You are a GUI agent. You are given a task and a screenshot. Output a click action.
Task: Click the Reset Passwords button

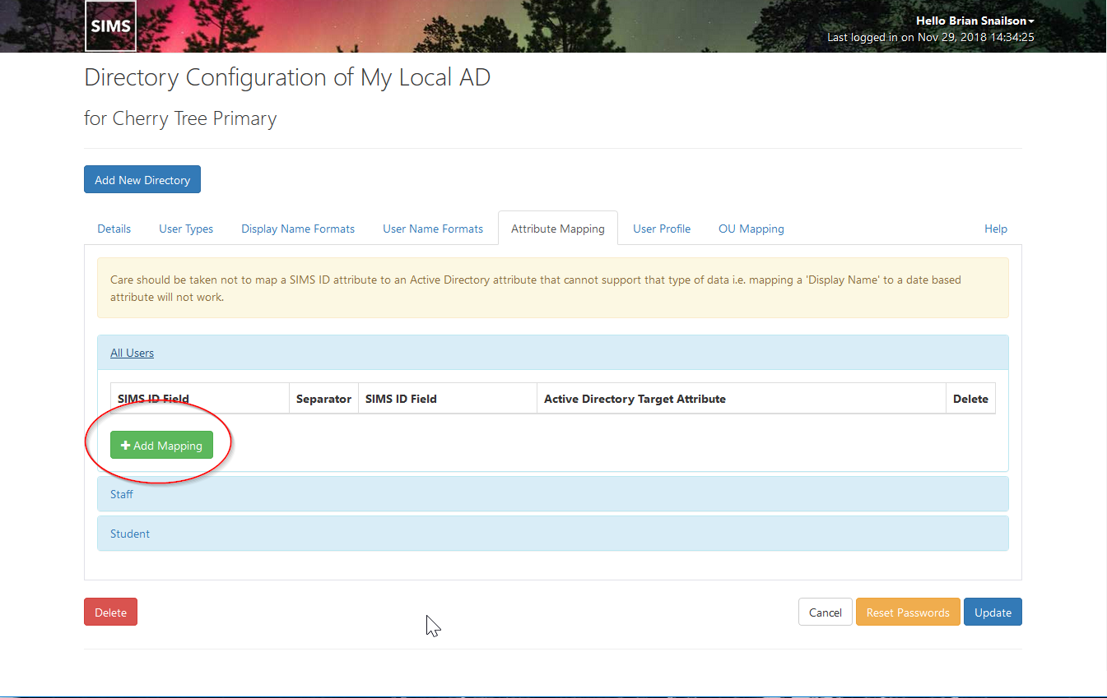(908, 612)
